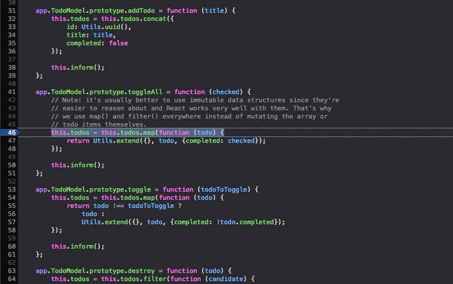This screenshot has height=284, width=453.
Task: Click 'completed: checked' on line 47
Action: pyautogui.click(x=220, y=141)
